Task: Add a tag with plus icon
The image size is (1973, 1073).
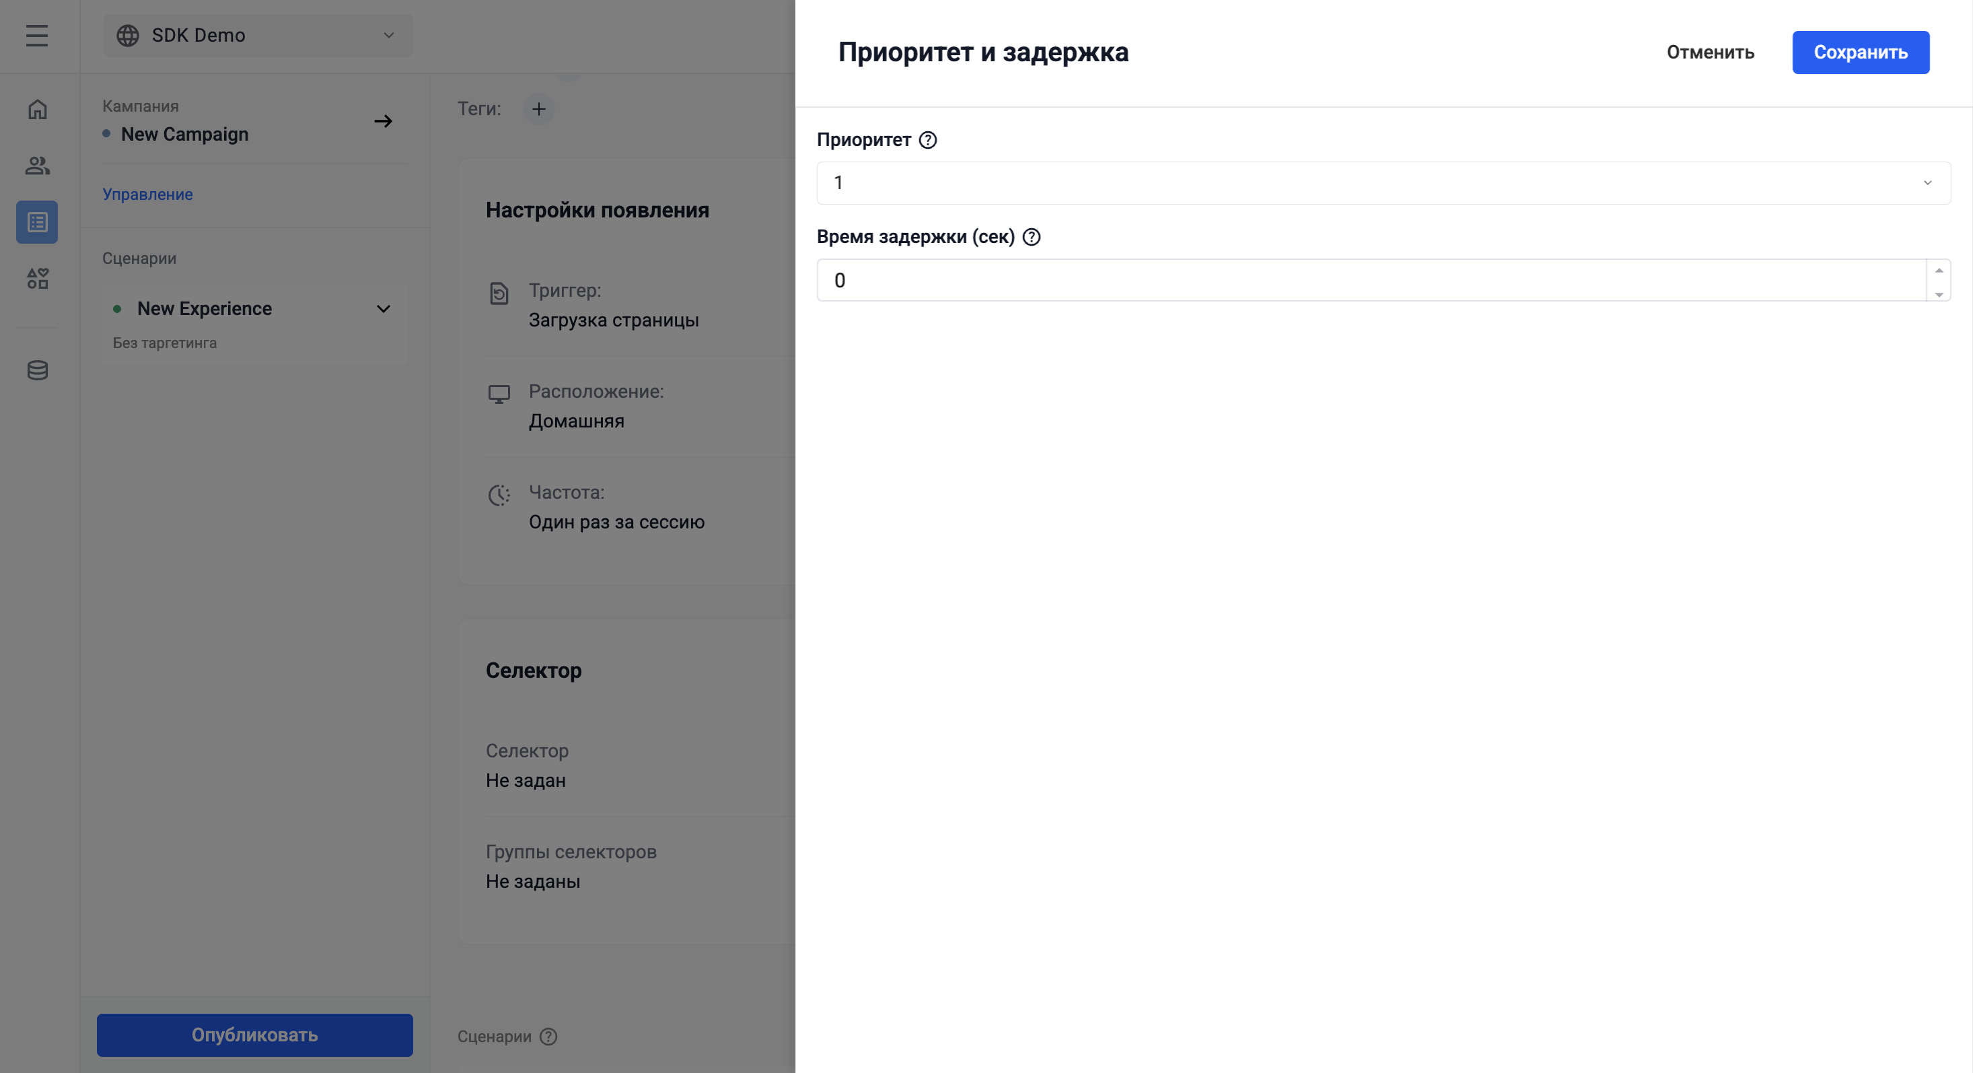Action: [x=538, y=109]
